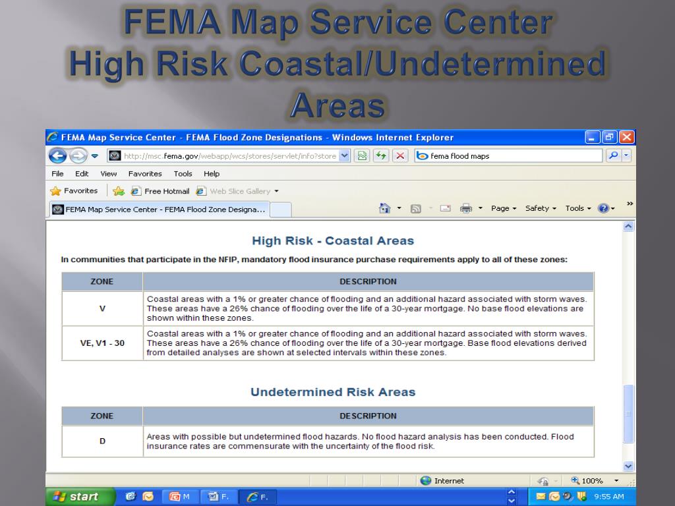Switch to the 'M' taskbar button

point(179,497)
